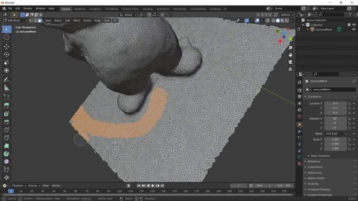The width and height of the screenshot is (358, 201).
Task: Select the Measure tool
Action: [x=6, y=88]
